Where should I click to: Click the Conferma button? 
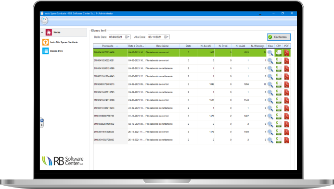tap(279, 37)
